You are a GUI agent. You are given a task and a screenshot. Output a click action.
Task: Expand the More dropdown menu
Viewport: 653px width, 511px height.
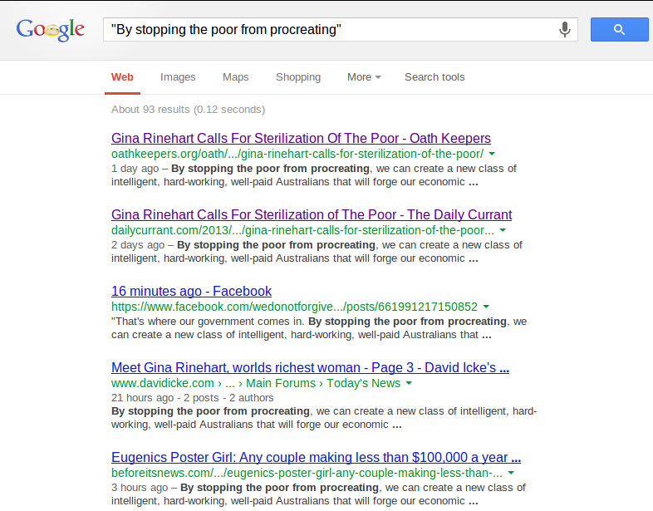click(364, 77)
